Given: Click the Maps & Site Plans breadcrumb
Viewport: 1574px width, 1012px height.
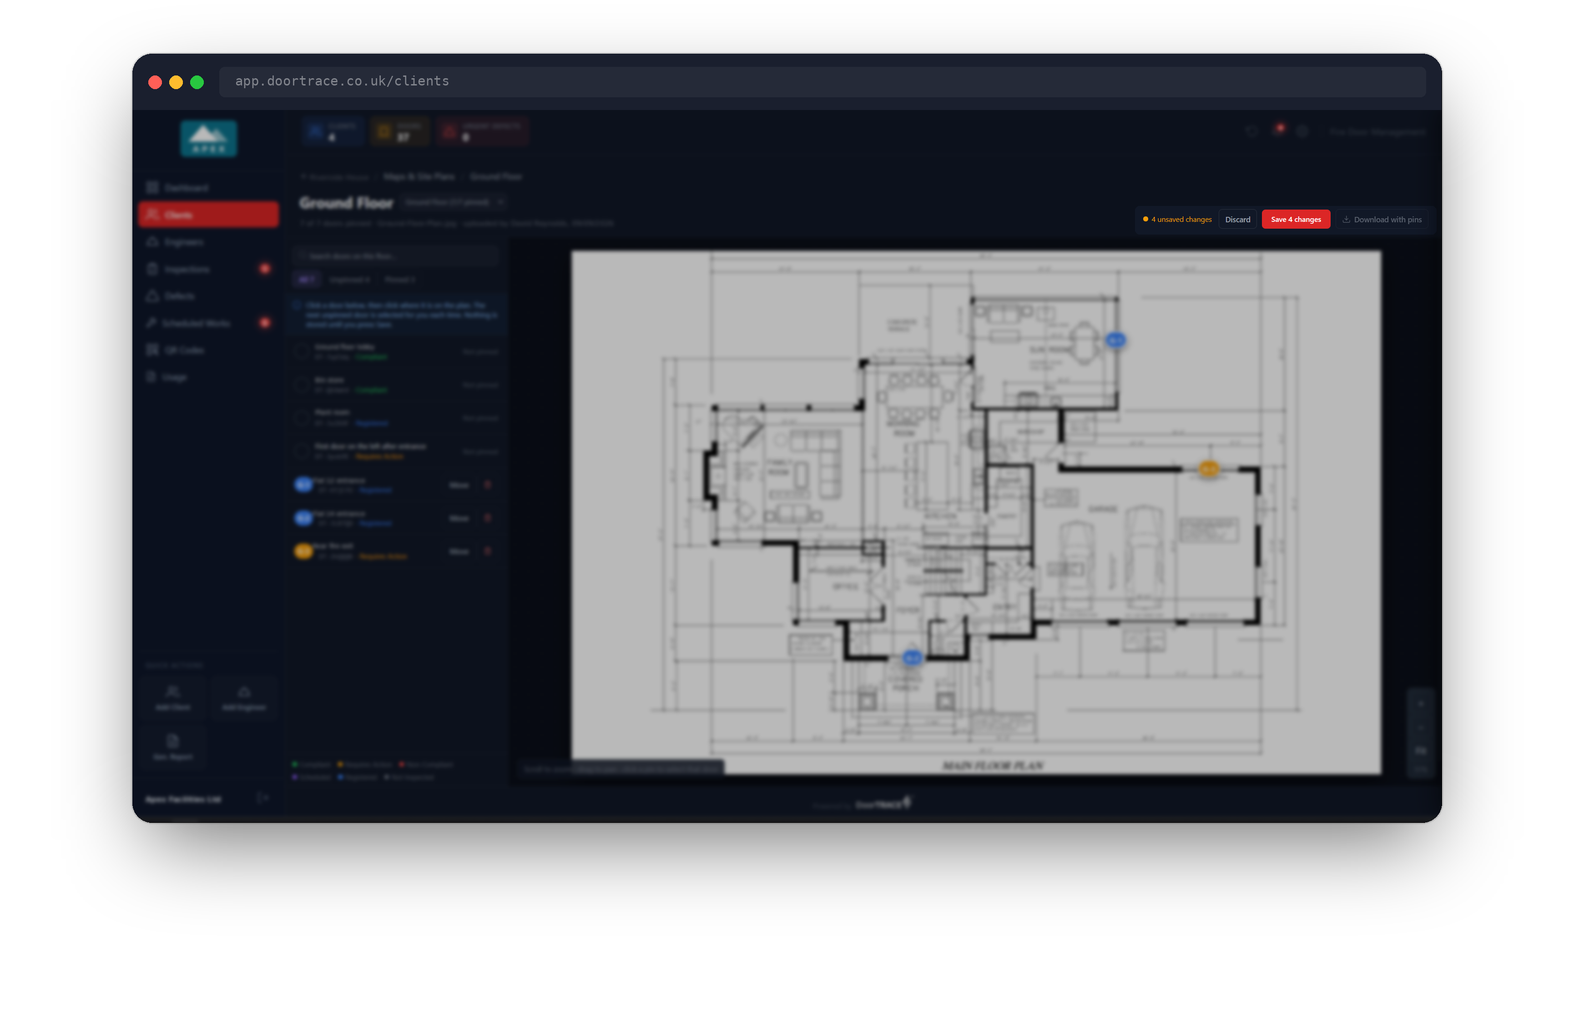Looking at the screenshot, I should point(419,177).
